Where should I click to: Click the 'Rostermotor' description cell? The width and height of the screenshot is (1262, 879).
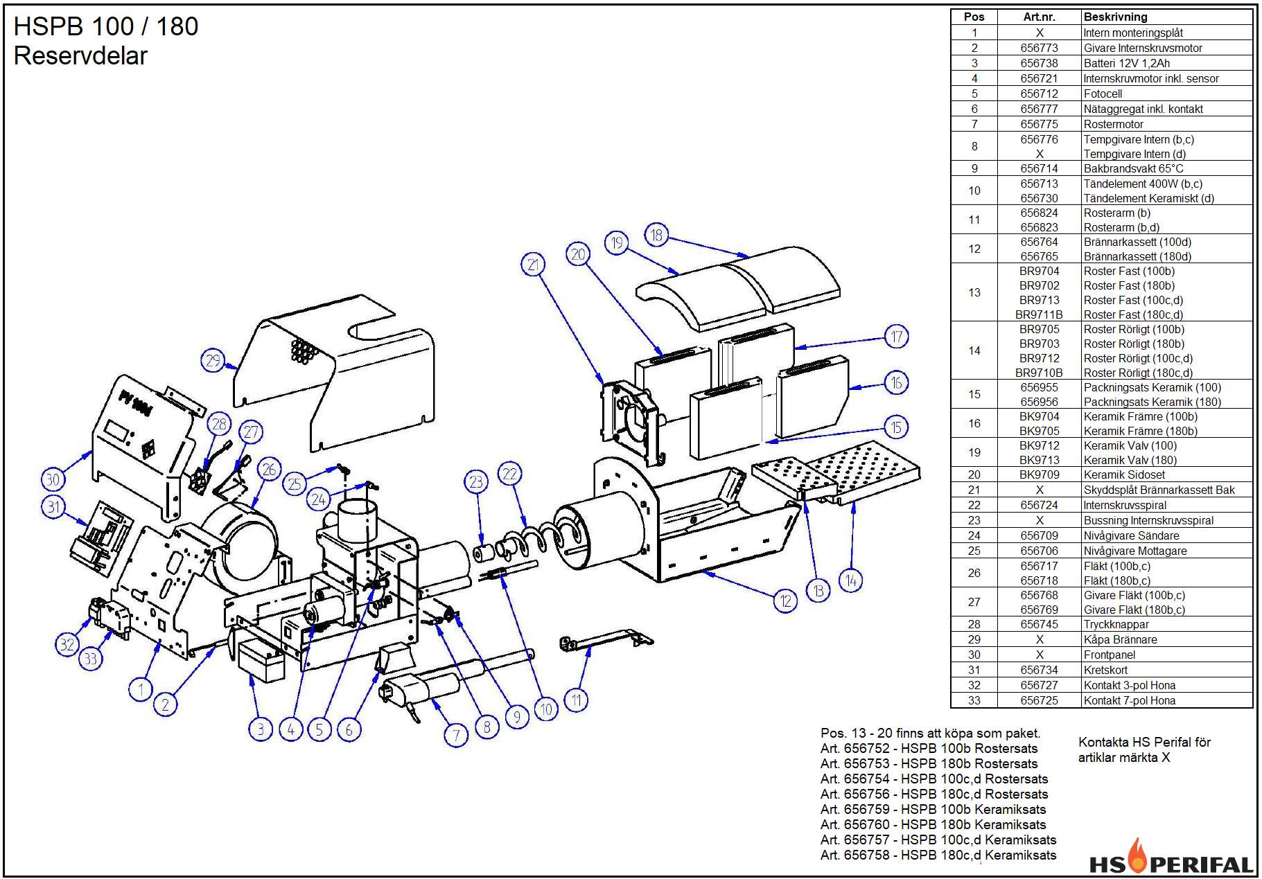pos(1167,124)
